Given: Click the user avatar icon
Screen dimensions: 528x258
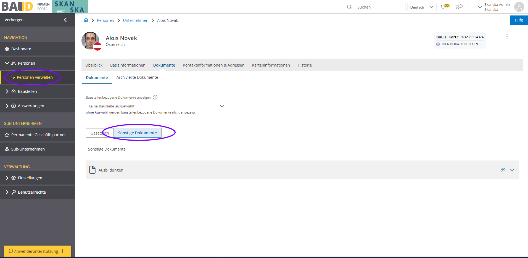Looking at the screenshot, I should [x=519, y=7].
